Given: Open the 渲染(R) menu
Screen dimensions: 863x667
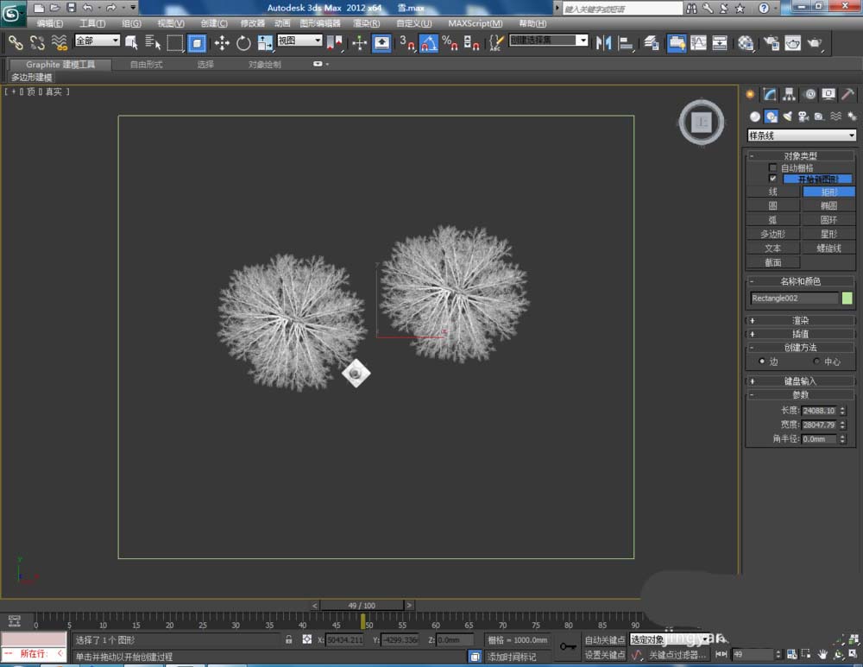Looking at the screenshot, I should pos(368,23).
